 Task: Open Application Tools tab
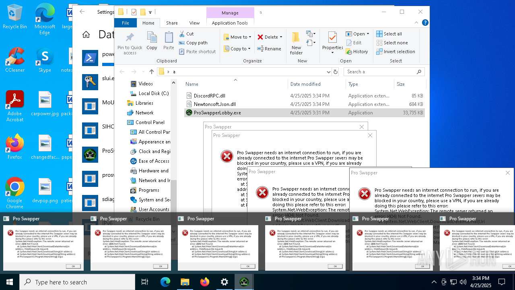point(230,23)
